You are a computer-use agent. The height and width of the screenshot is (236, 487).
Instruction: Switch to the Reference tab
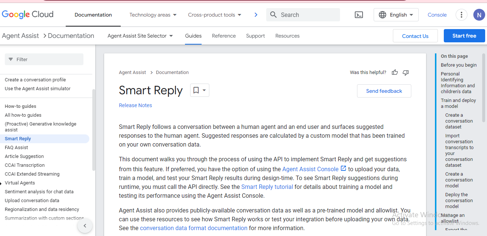point(224,36)
